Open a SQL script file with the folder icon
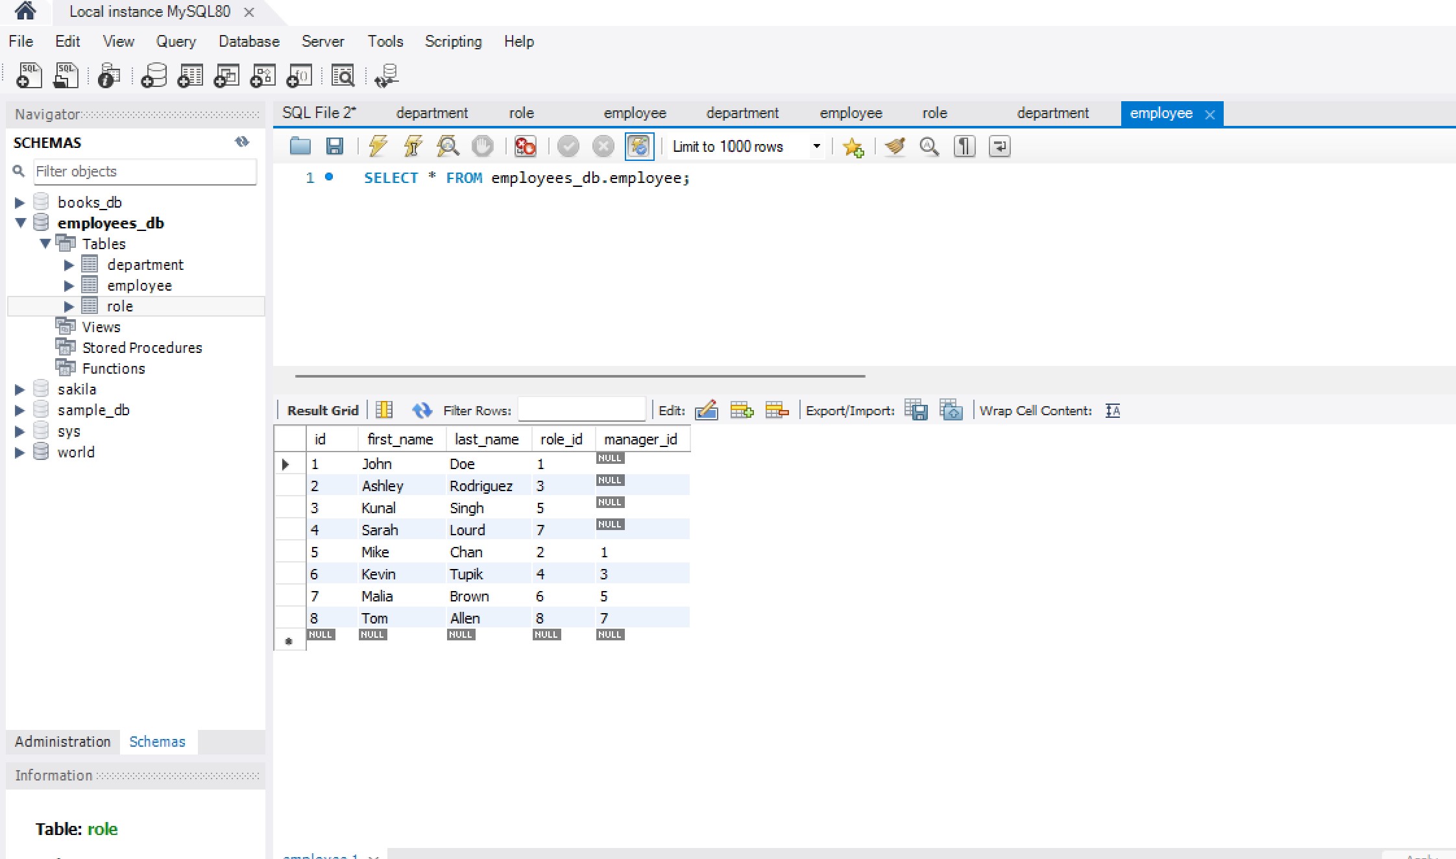Image resolution: width=1456 pixels, height=859 pixels. 300,146
